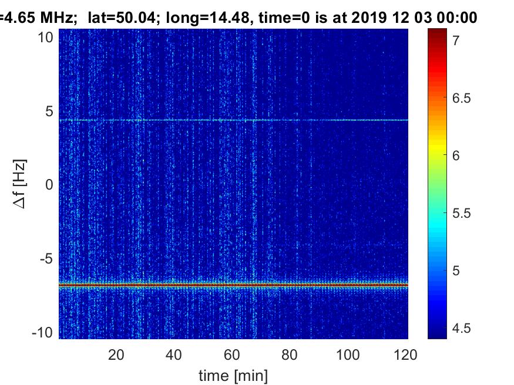The image size is (514, 385).
Task: Click the "time [min]" axis label
Action: point(233,376)
